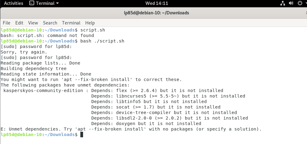The image size is (307, 144).
Task: Open the Wed 14:11 clock calendar
Action: tap(153, 3)
